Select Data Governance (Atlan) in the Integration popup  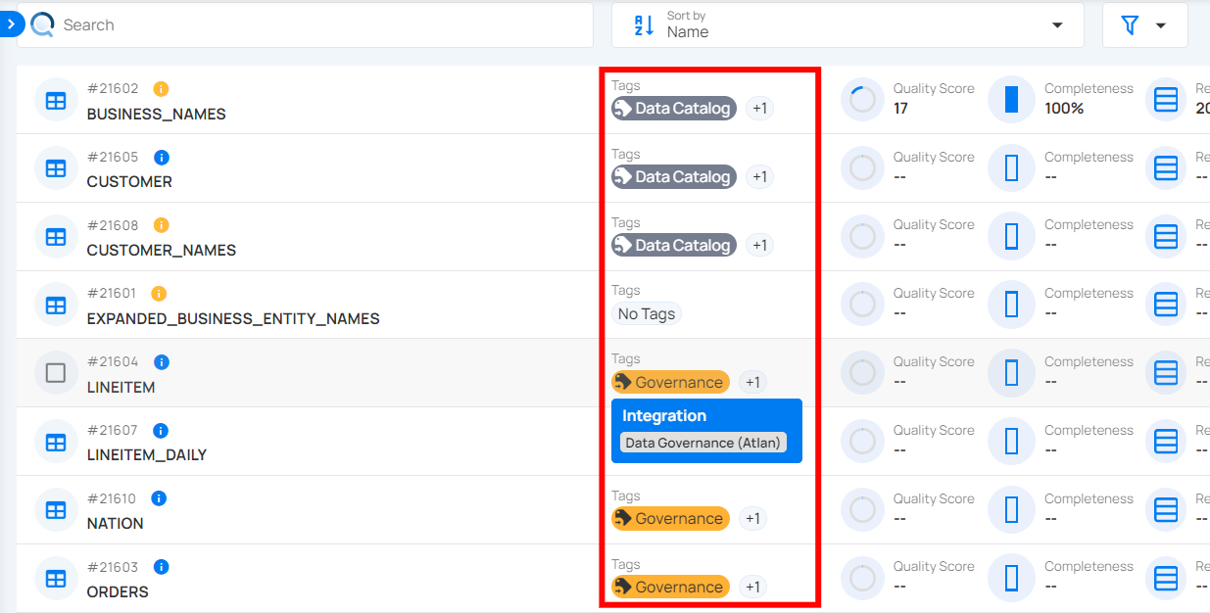point(705,443)
